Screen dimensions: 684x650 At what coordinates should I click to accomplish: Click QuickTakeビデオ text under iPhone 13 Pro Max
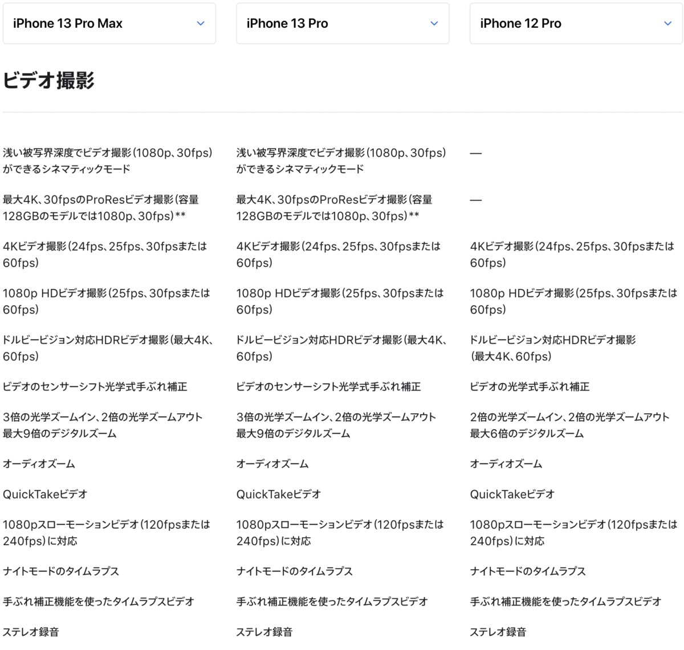point(46,494)
